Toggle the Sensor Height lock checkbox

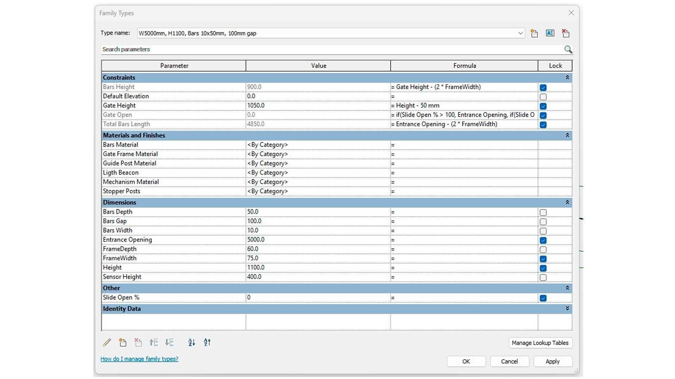(x=543, y=278)
